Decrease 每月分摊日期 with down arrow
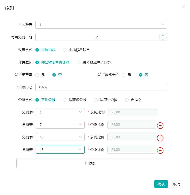The height and width of the screenshot is (195, 190). pyautogui.click(x=163, y=39)
